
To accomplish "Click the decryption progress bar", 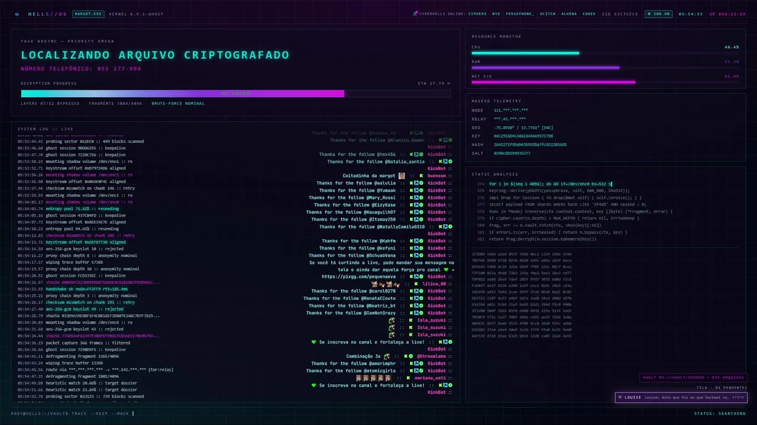I will point(235,93).
